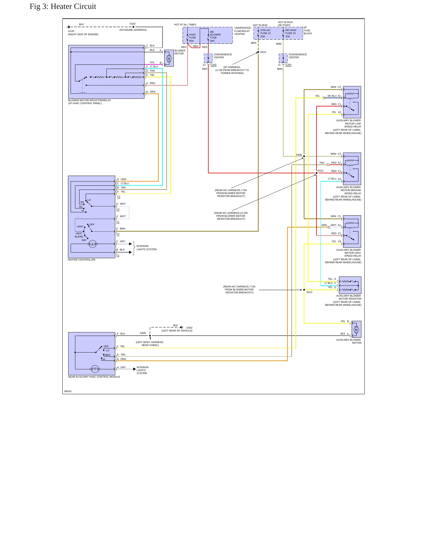Viewport: 427px width, 553px height.
Task: Click the 'E TAN' terminal on rear module
Action: coord(121,355)
